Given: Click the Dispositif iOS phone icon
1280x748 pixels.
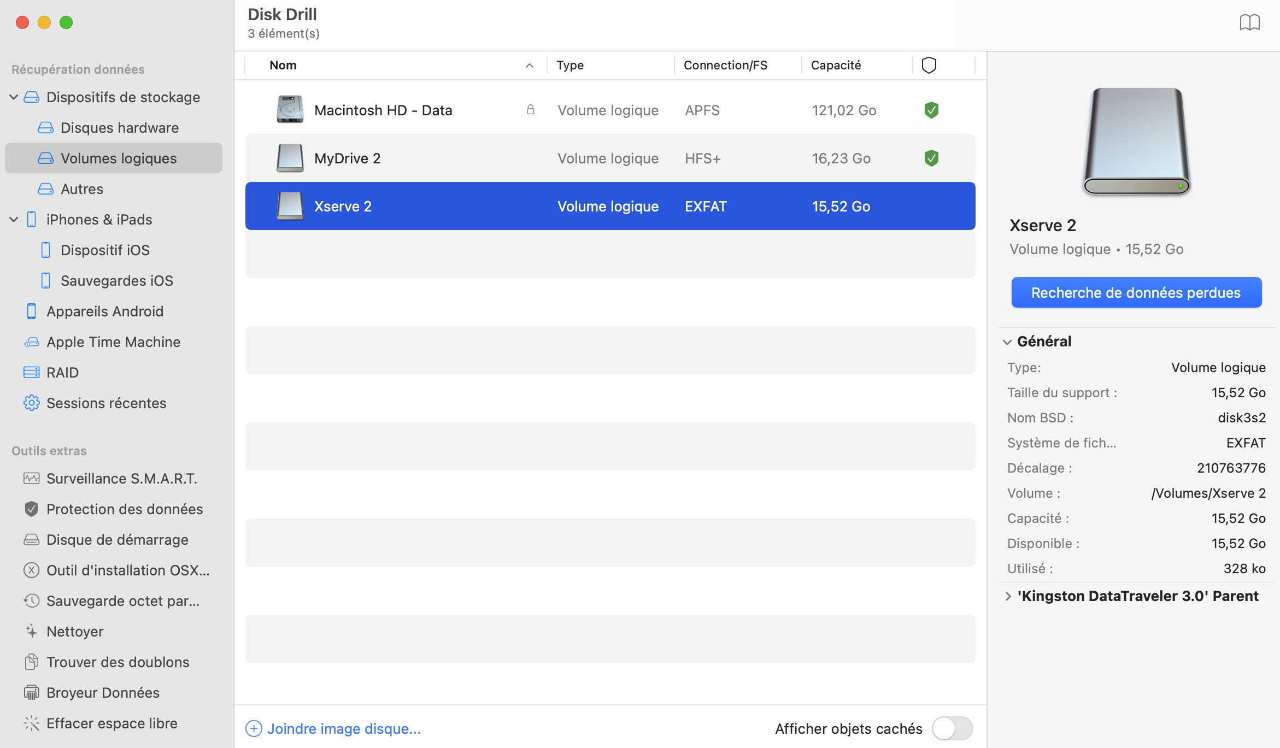Looking at the screenshot, I should coord(46,250).
